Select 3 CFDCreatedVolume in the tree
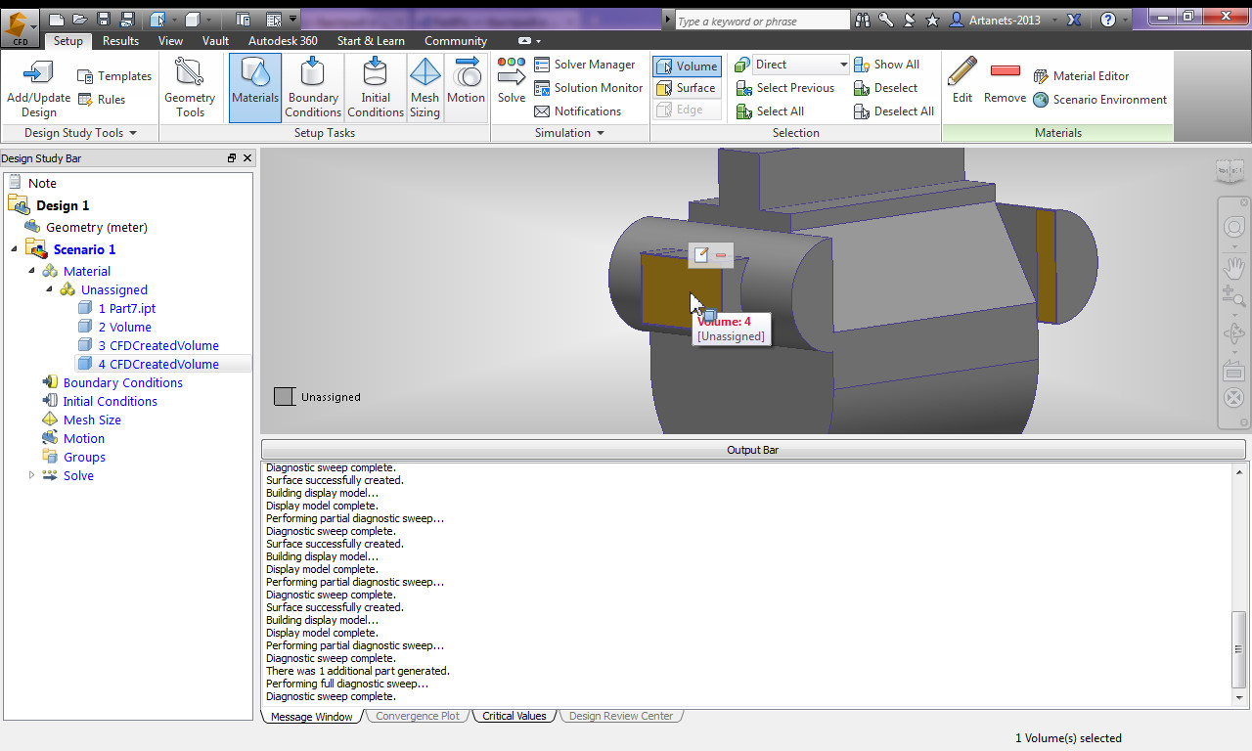Image resolution: width=1252 pixels, height=751 pixels. (x=158, y=345)
